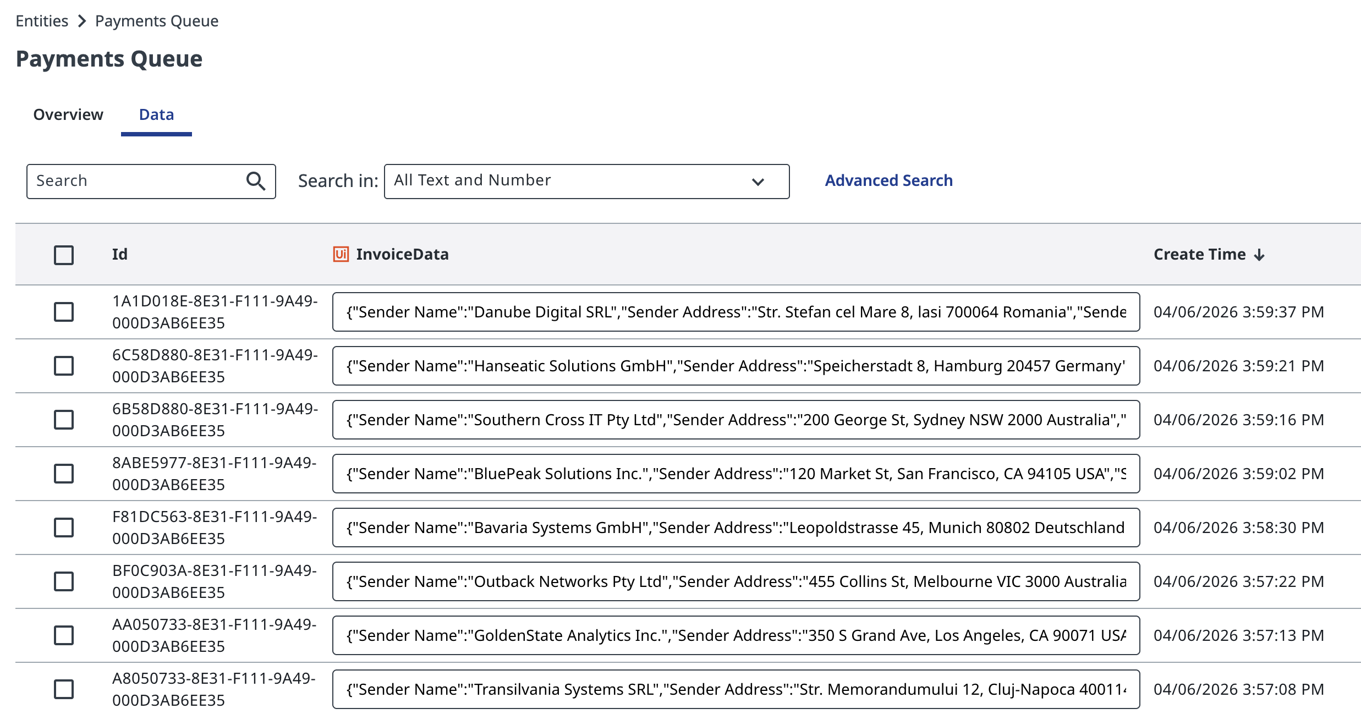Click Id BF0C903A-8E31-F111-9A49-000D3AB6EE35
This screenshot has height=714, width=1361.
pyautogui.click(x=215, y=581)
